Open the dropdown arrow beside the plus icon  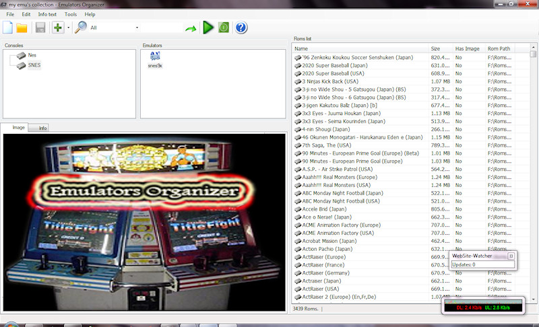coord(69,28)
